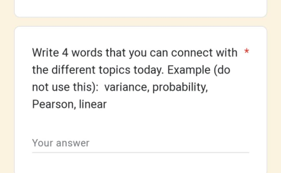Select the word probability in the question
Viewport: 281px width, 173px height.
(180, 87)
